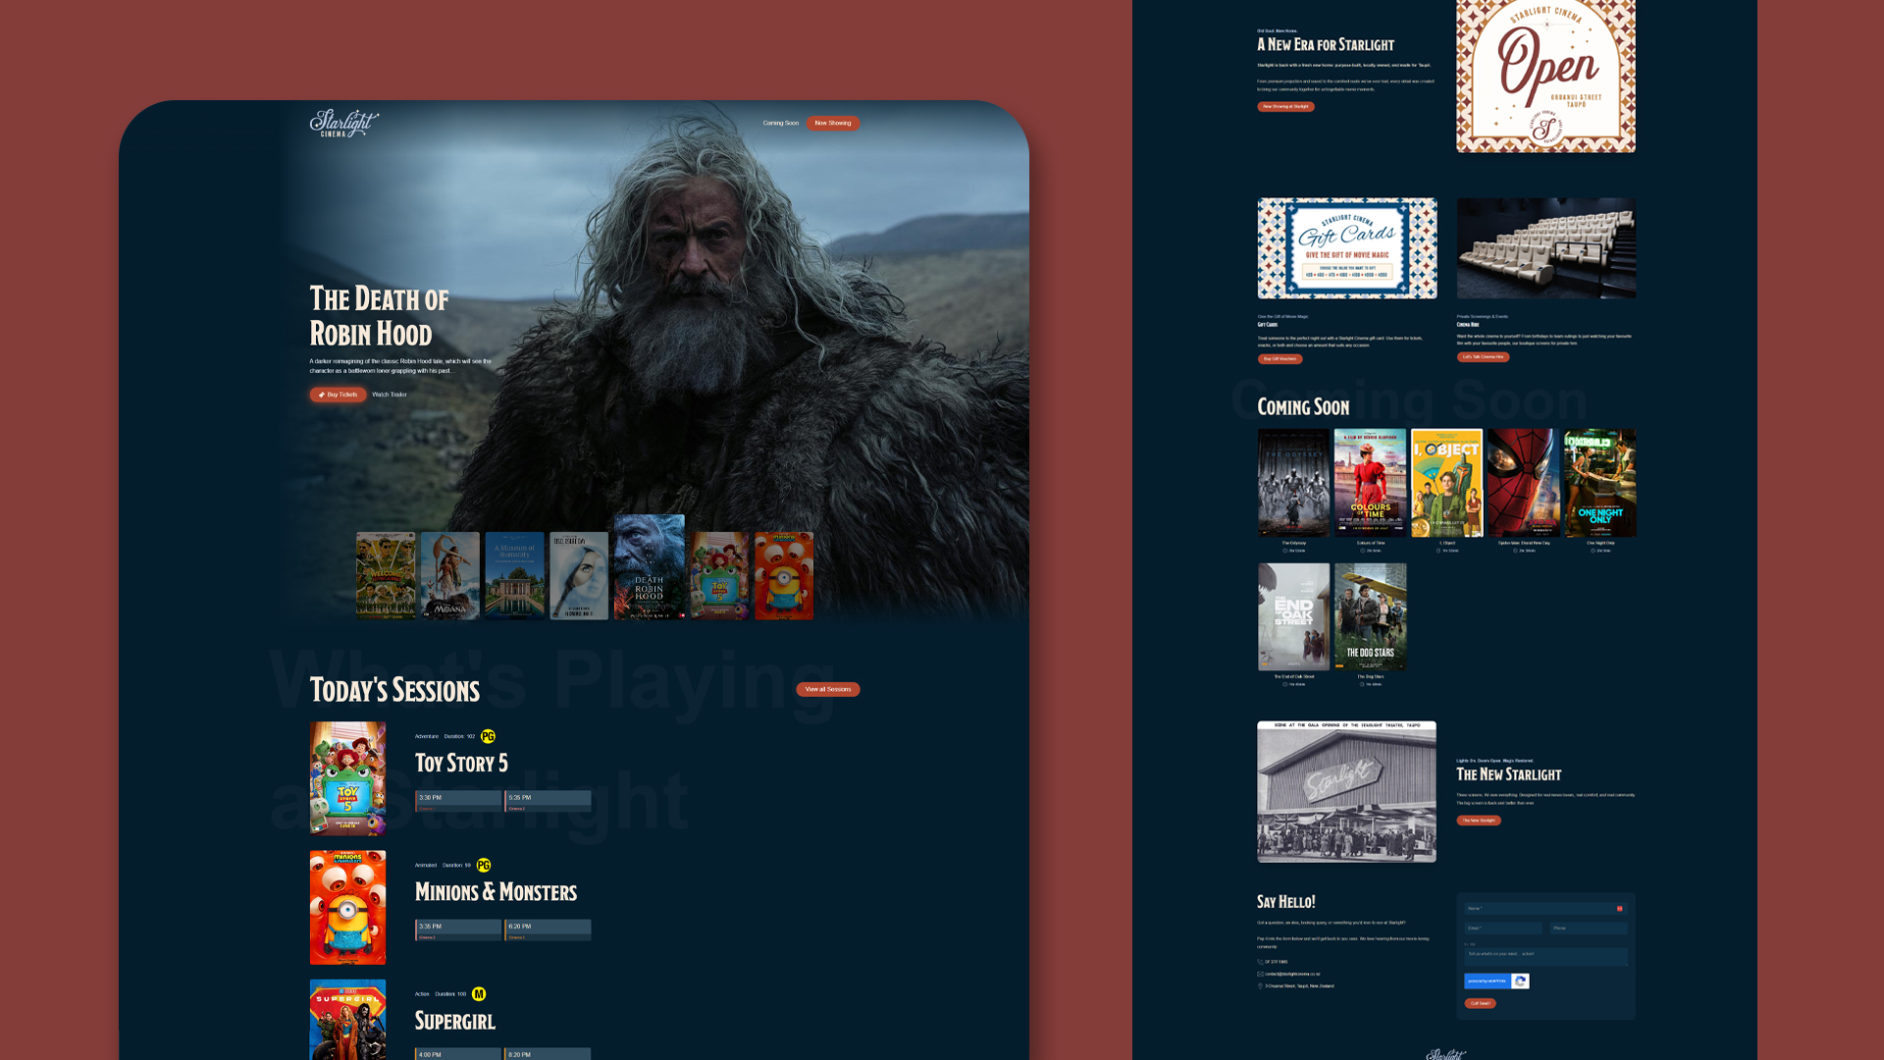
Task: Click the Minions & Monsters title
Action: (x=496, y=892)
